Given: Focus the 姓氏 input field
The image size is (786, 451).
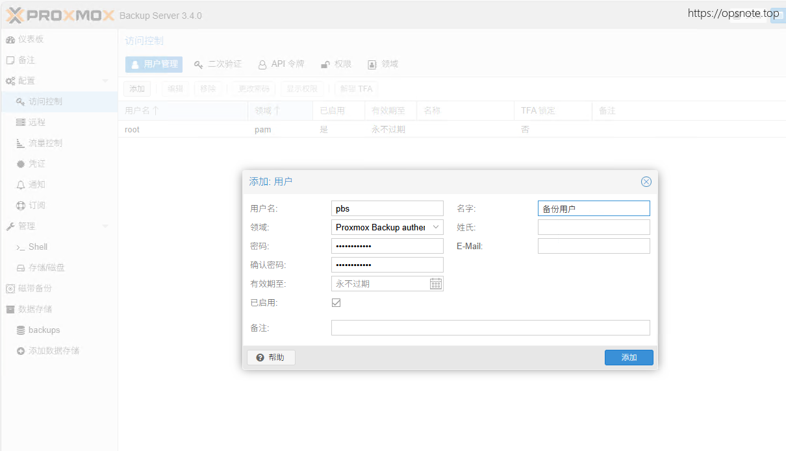Looking at the screenshot, I should pyautogui.click(x=594, y=227).
